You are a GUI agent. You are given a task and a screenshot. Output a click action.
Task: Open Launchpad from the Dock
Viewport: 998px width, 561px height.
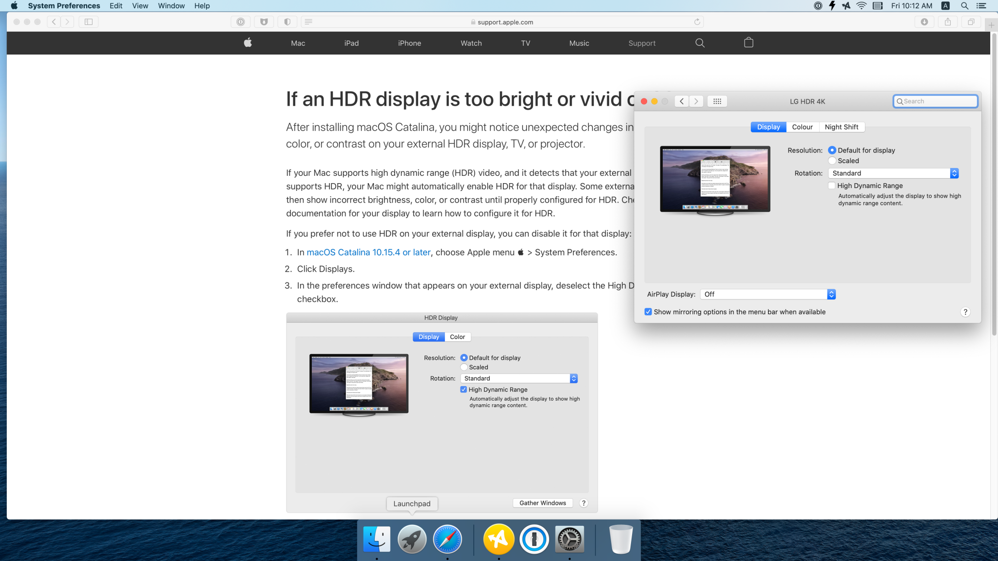(x=412, y=539)
